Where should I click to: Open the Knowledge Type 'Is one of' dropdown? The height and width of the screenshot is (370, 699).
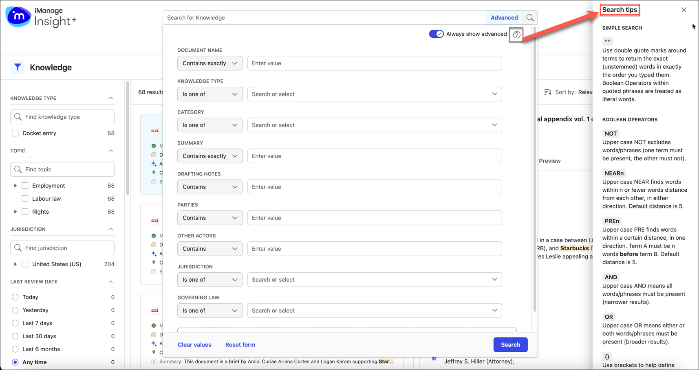(209, 94)
